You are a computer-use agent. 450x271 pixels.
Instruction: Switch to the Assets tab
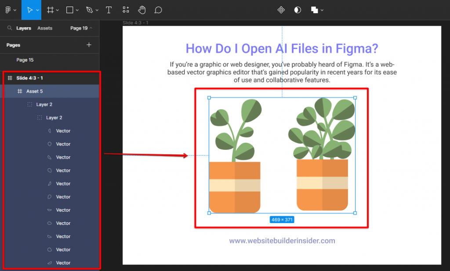point(44,28)
